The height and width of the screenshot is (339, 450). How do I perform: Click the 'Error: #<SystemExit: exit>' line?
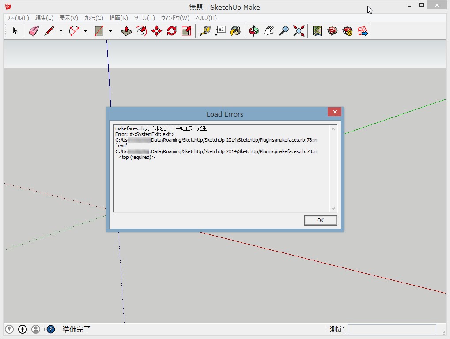click(x=145, y=134)
